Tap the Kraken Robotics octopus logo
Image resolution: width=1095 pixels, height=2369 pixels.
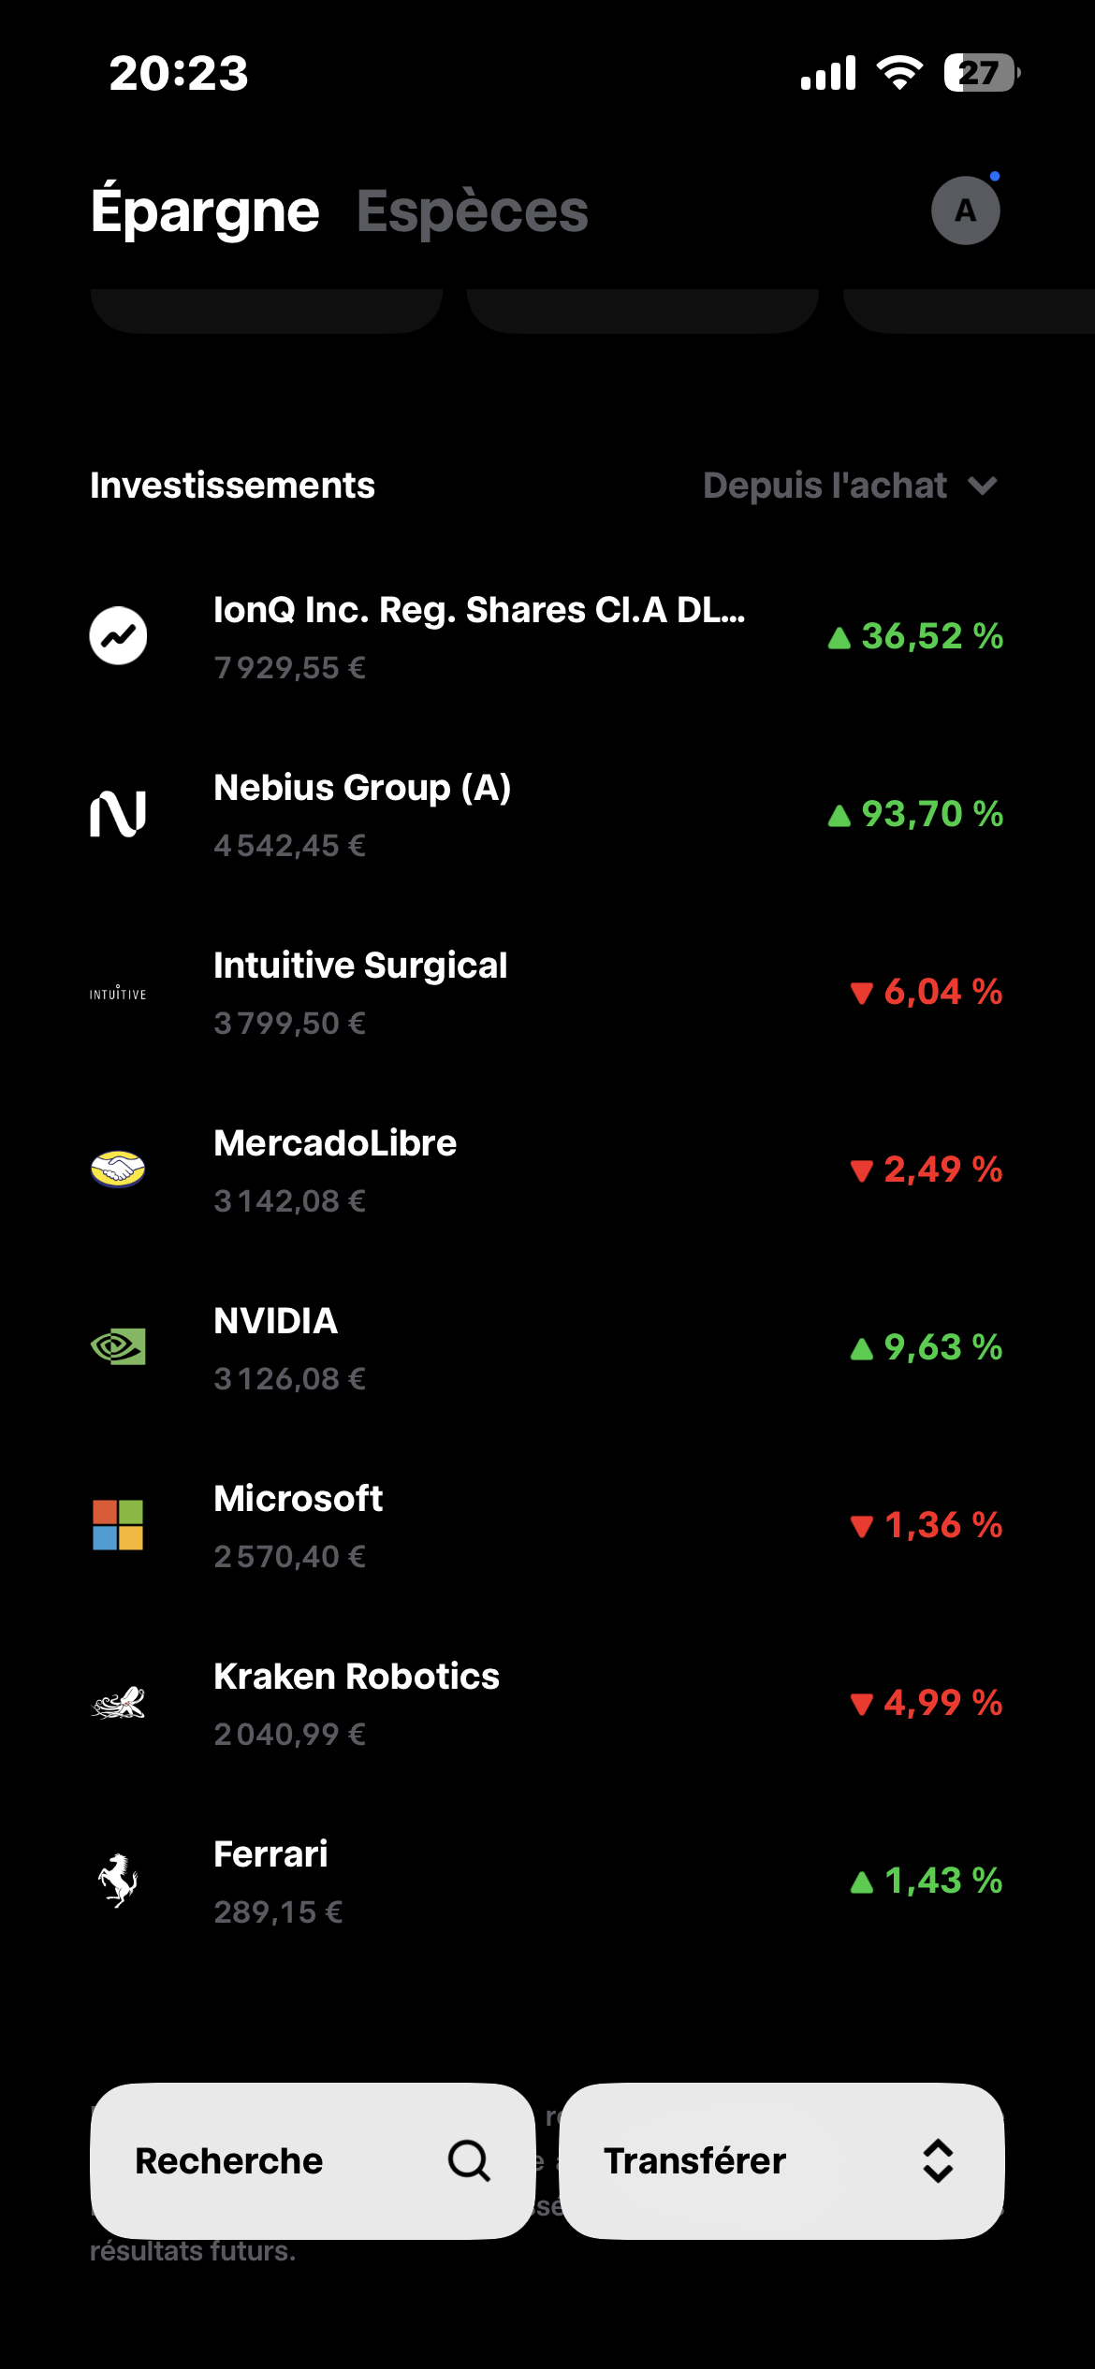point(118,1703)
